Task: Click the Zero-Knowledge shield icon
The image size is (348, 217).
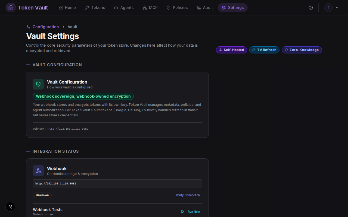Action: coord(286,50)
